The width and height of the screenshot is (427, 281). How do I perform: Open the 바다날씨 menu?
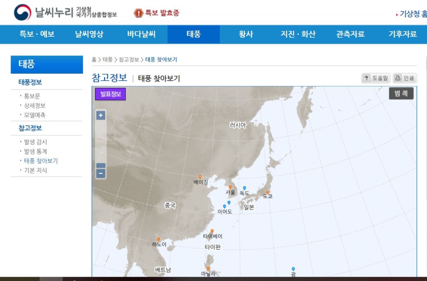(141, 34)
